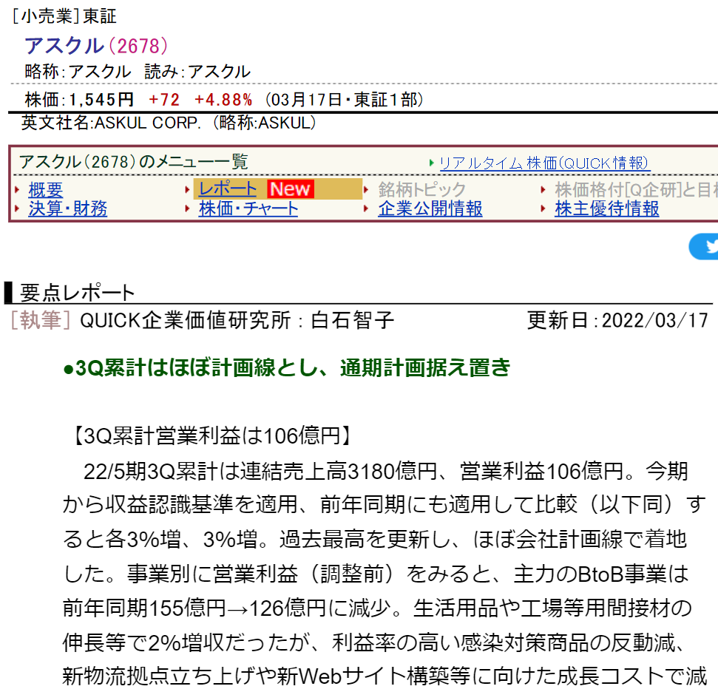
Task: Click the [小売業] 東証 category label
Action: click(64, 16)
